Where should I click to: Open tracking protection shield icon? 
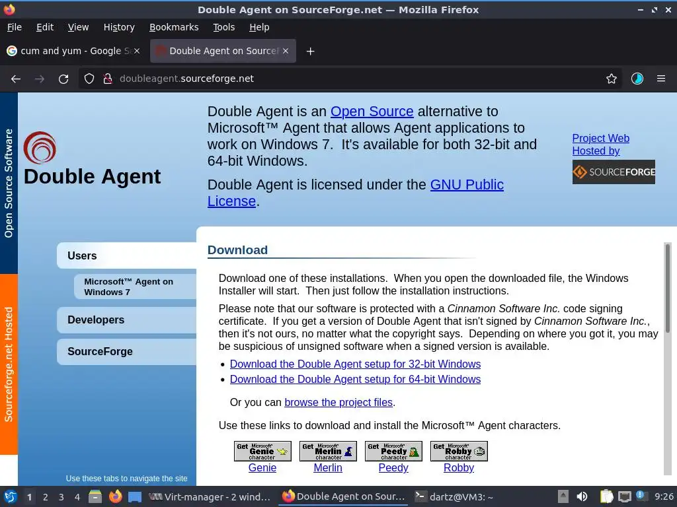(x=89, y=79)
